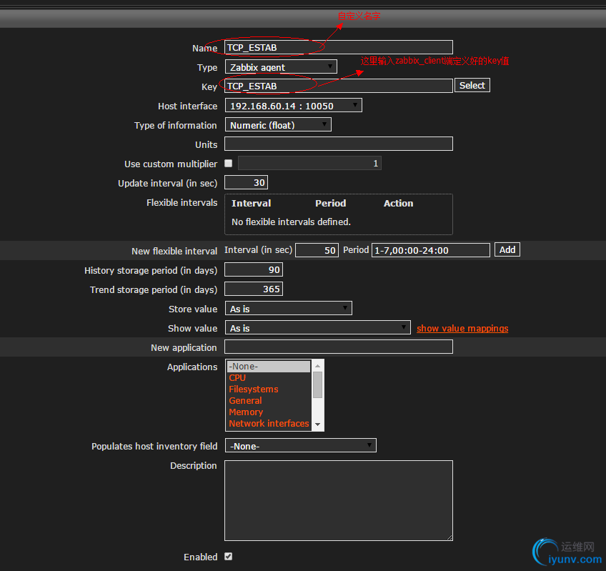Click Applications list scroll up arrow
Image resolution: width=606 pixels, height=571 pixels.
[318, 366]
